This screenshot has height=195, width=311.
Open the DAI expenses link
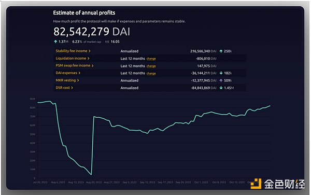click(68, 73)
